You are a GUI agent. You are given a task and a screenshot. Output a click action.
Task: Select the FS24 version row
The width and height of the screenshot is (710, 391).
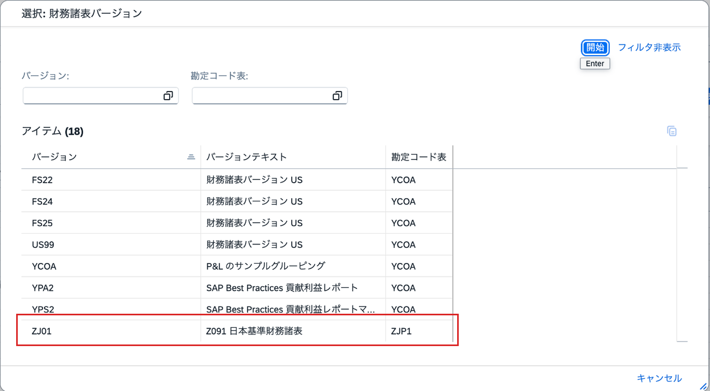237,201
